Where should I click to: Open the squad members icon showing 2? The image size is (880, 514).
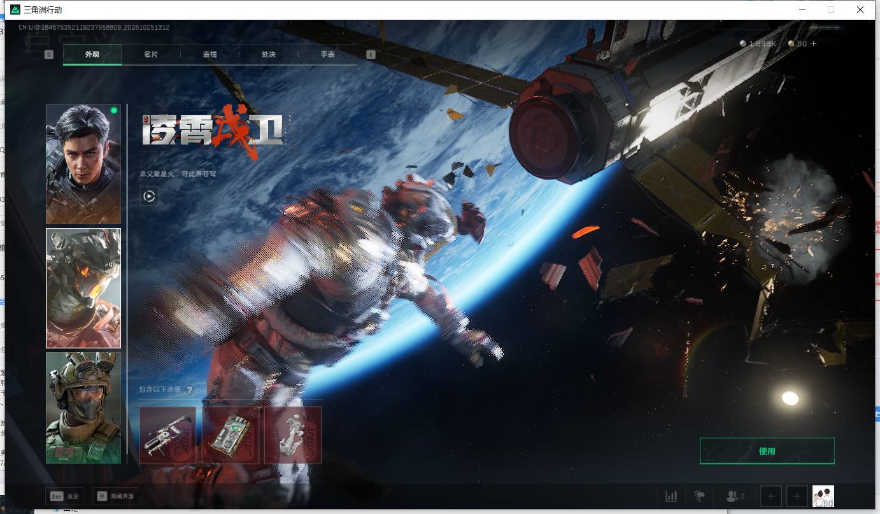(x=735, y=496)
